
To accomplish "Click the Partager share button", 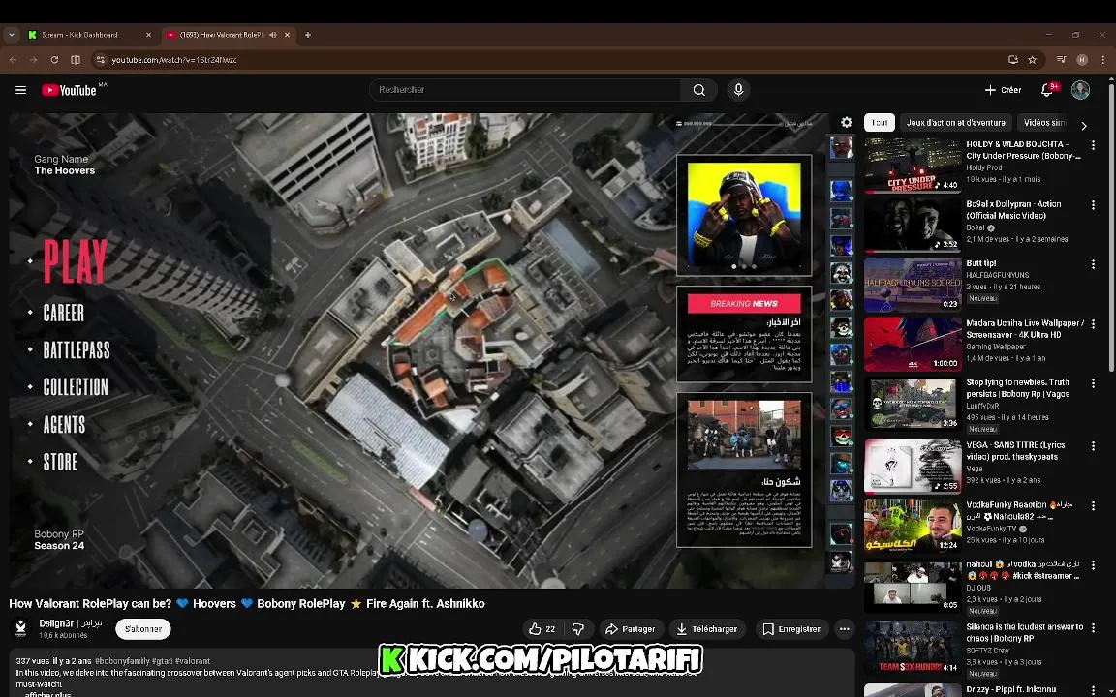I will (x=630, y=628).
